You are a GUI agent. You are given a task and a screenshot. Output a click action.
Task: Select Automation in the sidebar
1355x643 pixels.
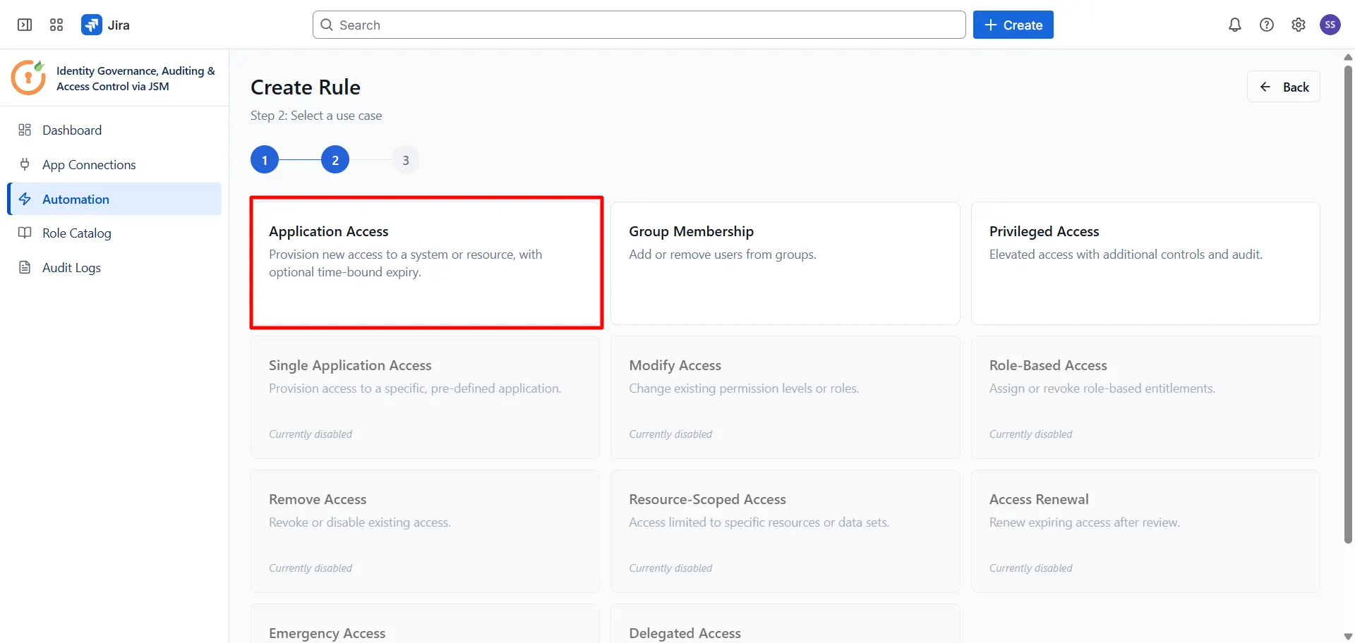tap(114, 199)
